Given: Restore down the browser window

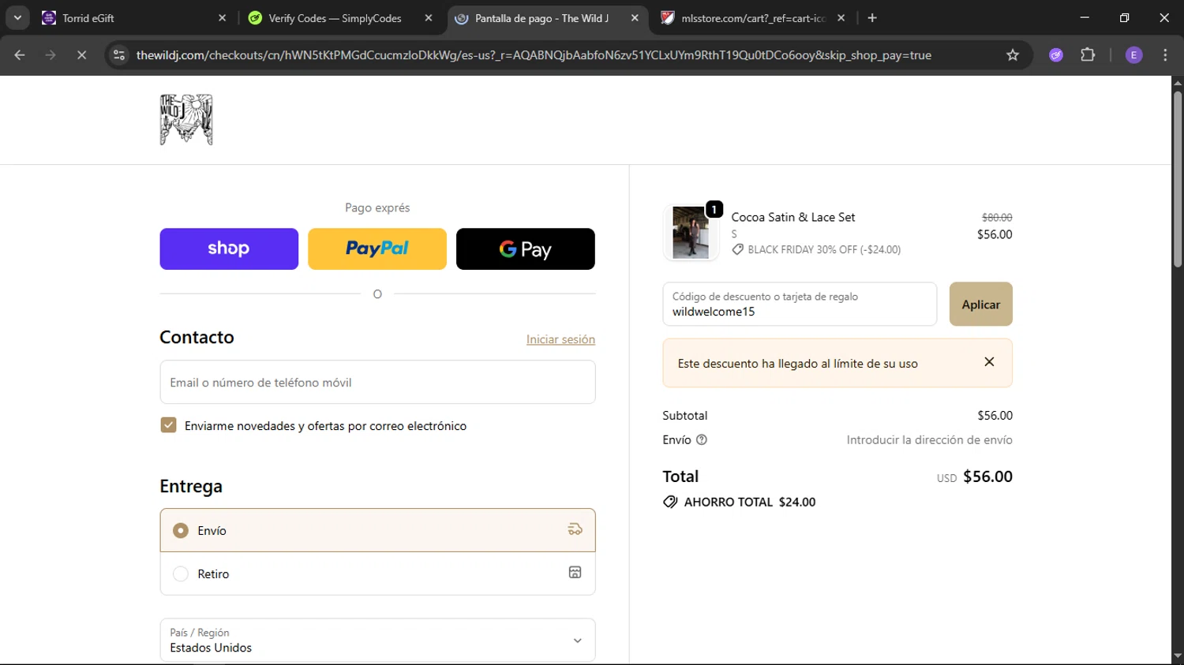Looking at the screenshot, I should [1124, 18].
